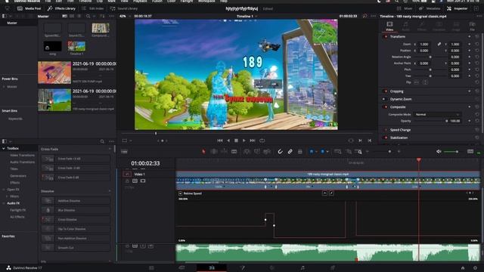484x272 pixels.
Task: Open the Mixer panel
Action: point(405,8)
